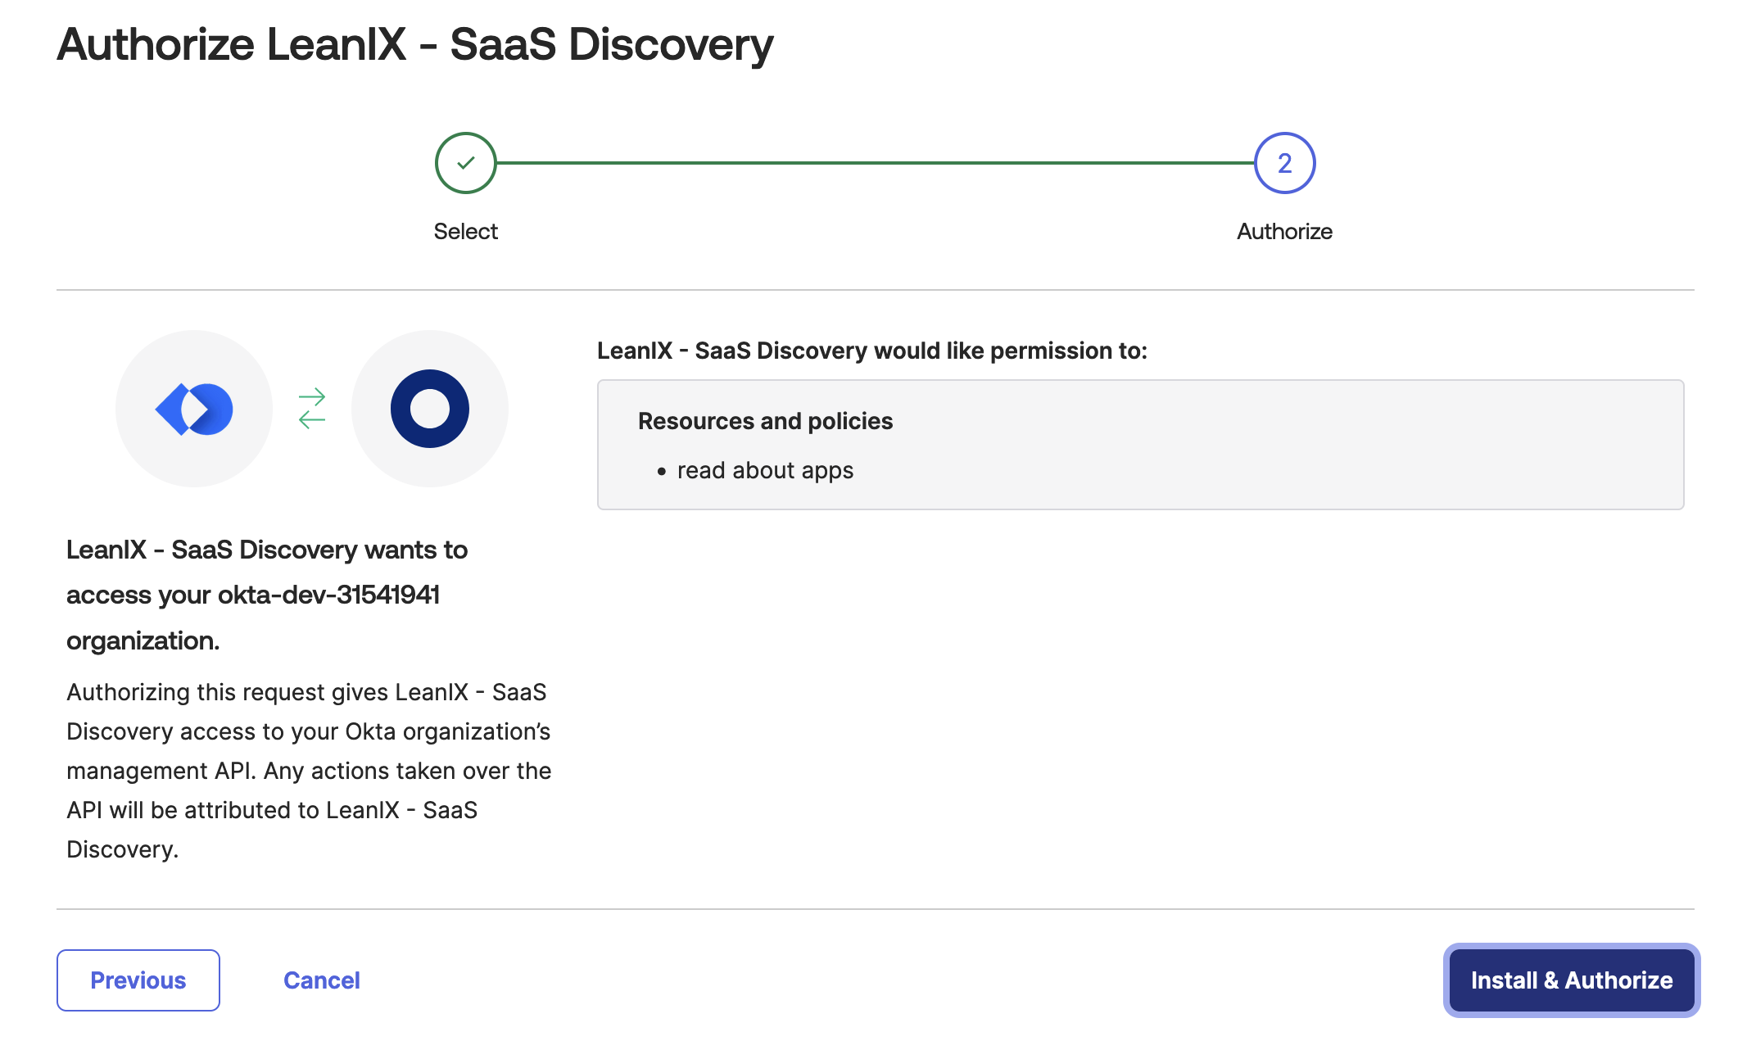
Task: Cancel the authorization process
Action: [x=322, y=980]
